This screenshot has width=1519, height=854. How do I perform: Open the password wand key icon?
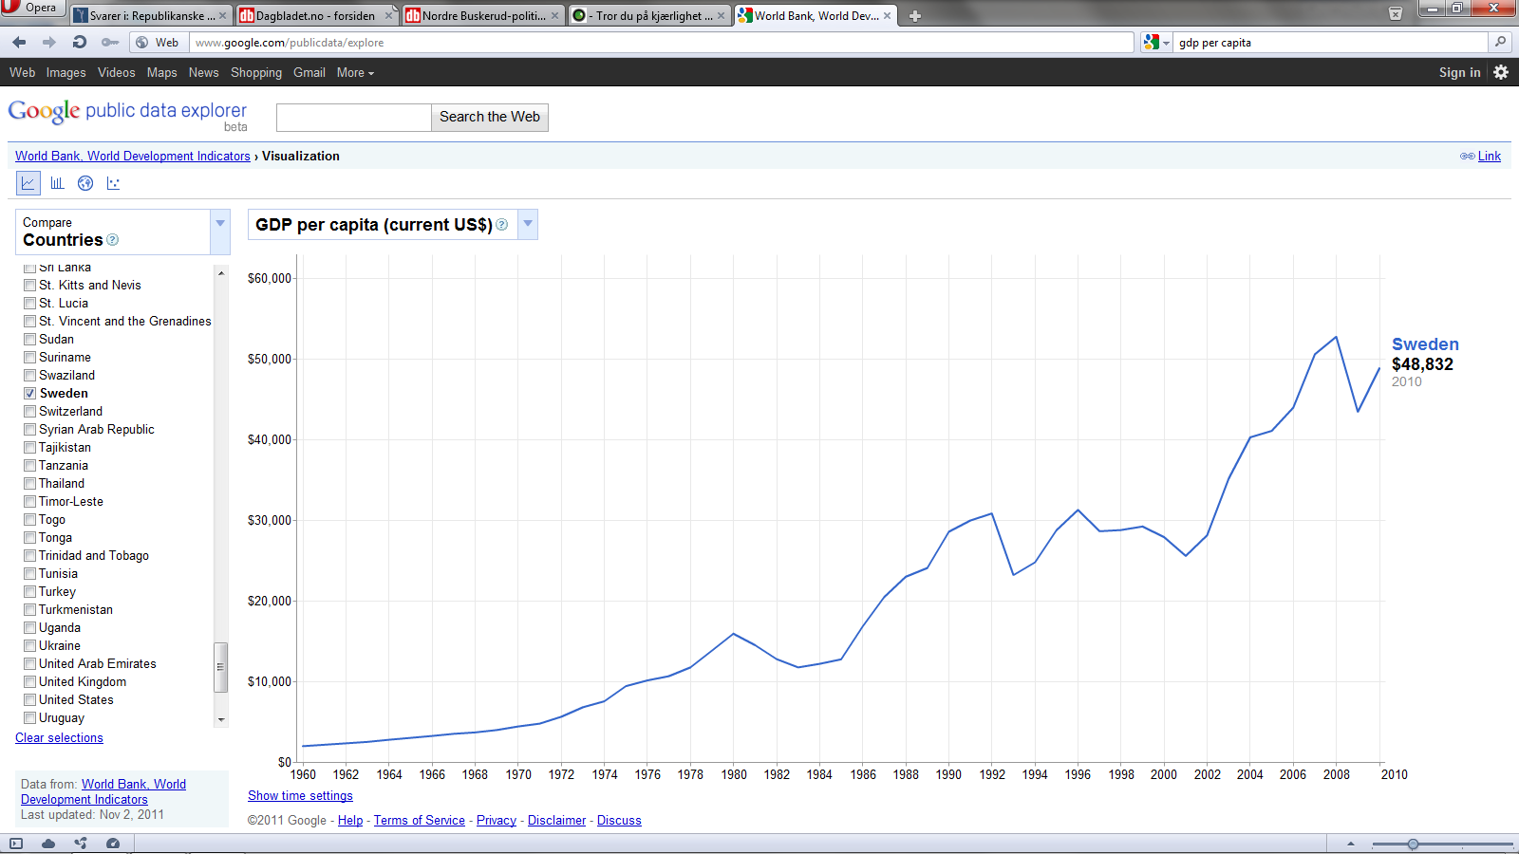[110, 42]
